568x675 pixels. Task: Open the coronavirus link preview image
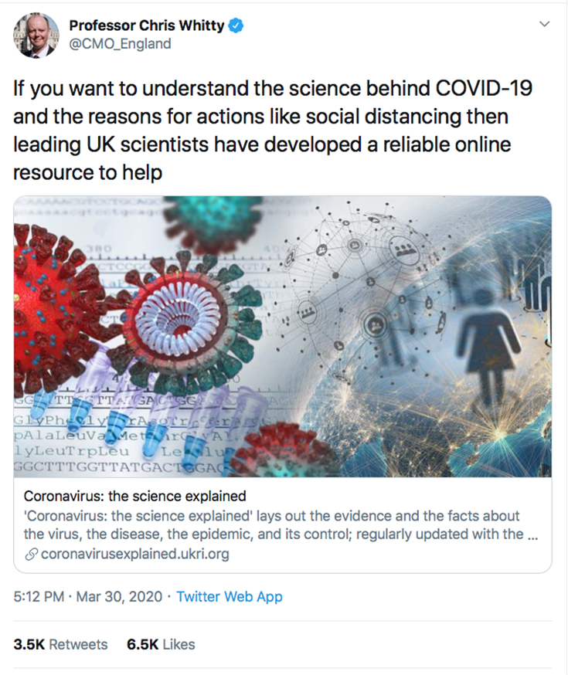point(283,337)
